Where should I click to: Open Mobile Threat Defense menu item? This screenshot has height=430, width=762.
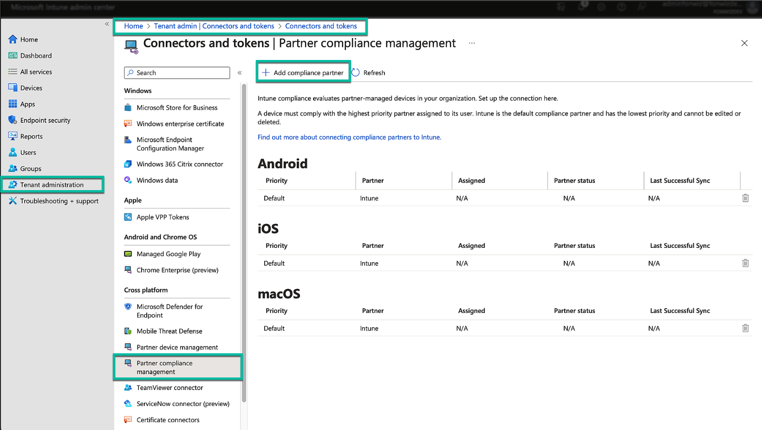coord(169,331)
